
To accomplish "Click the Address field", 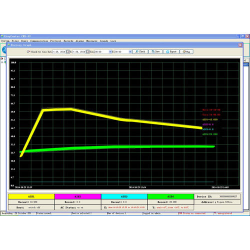I will click(217, 202).
